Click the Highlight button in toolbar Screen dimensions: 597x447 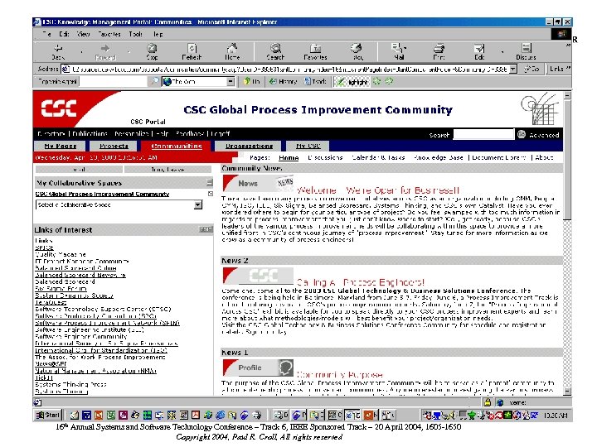tap(352, 82)
